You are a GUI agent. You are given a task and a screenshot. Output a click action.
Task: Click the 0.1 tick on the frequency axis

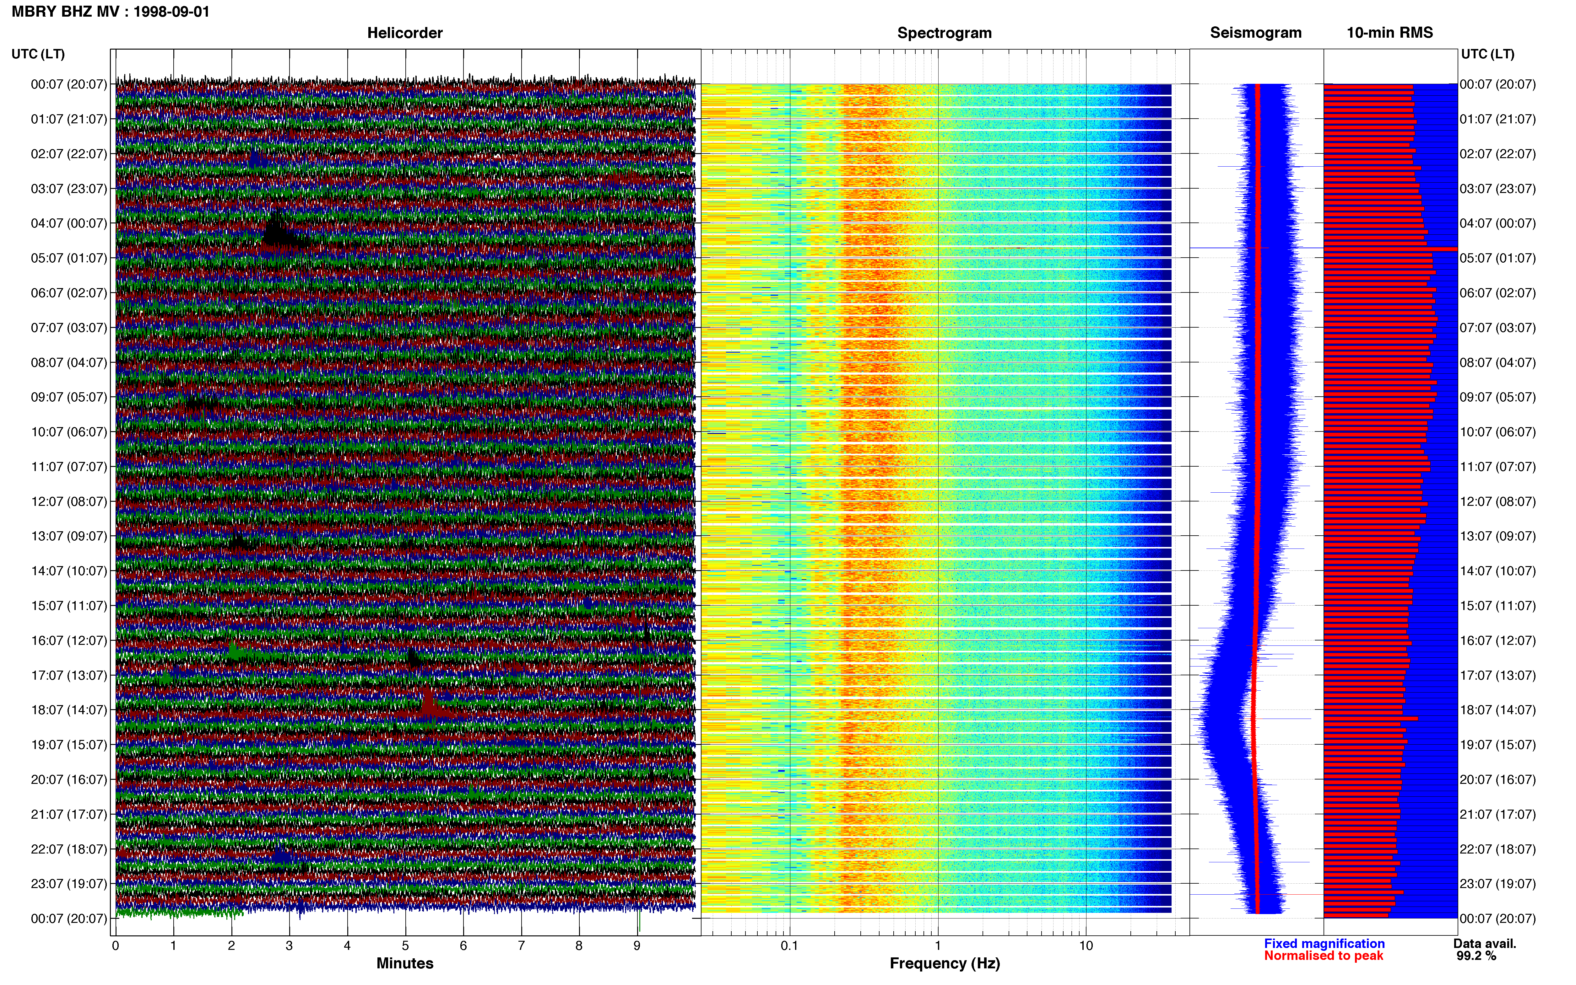tap(789, 945)
